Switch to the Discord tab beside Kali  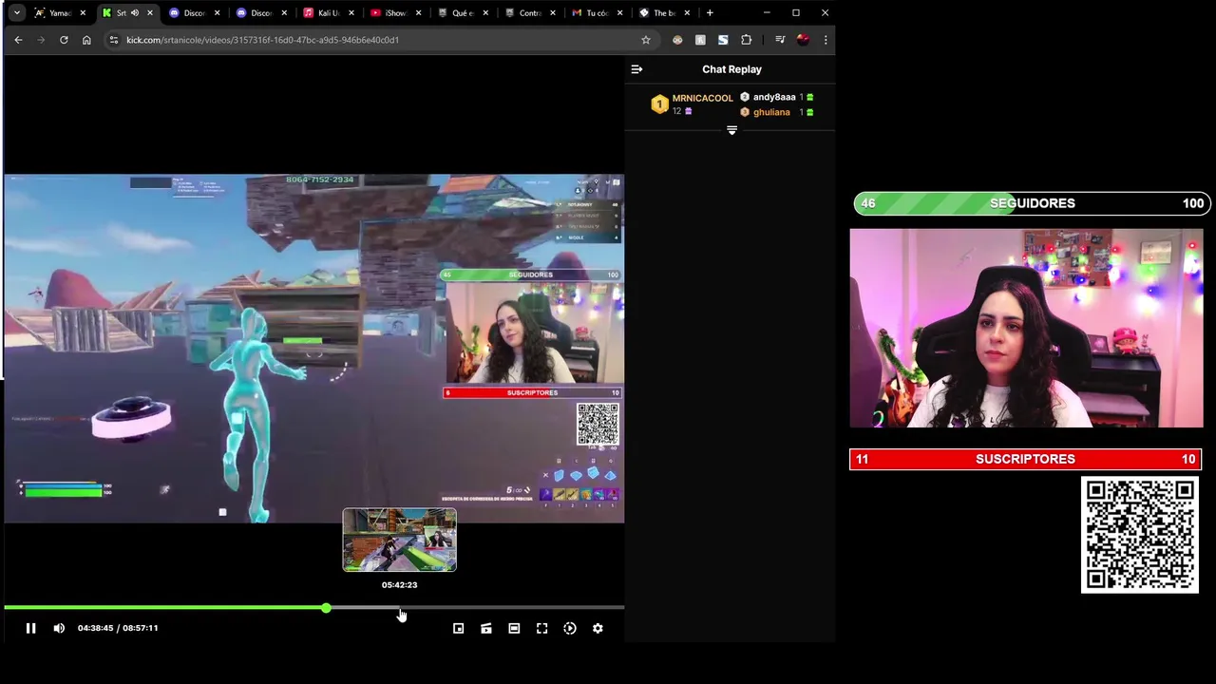click(x=261, y=12)
